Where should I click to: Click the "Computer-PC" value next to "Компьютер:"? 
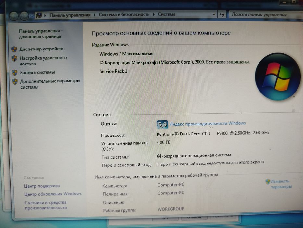point(171,185)
